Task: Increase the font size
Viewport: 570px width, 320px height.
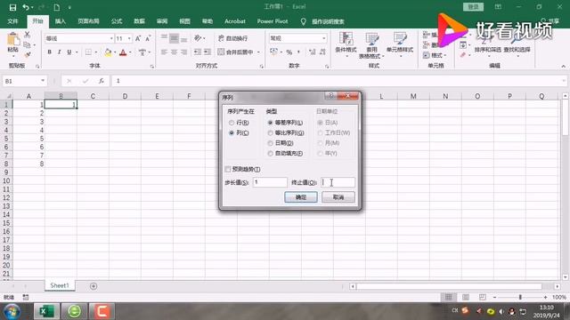Action: coord(138,38)
